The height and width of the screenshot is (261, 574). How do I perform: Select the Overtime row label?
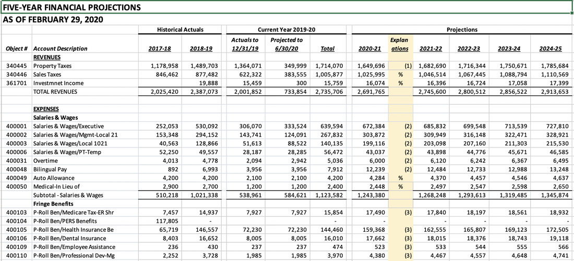coord(43,160)
